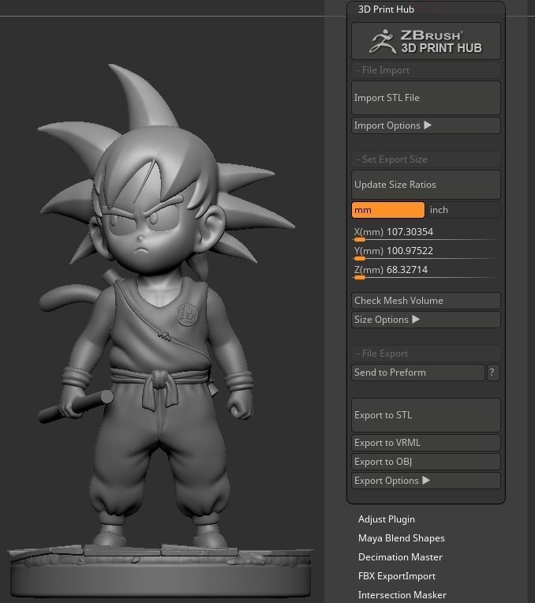Click the Set Export Size section label
535x603 pixels.
[426, 159]
